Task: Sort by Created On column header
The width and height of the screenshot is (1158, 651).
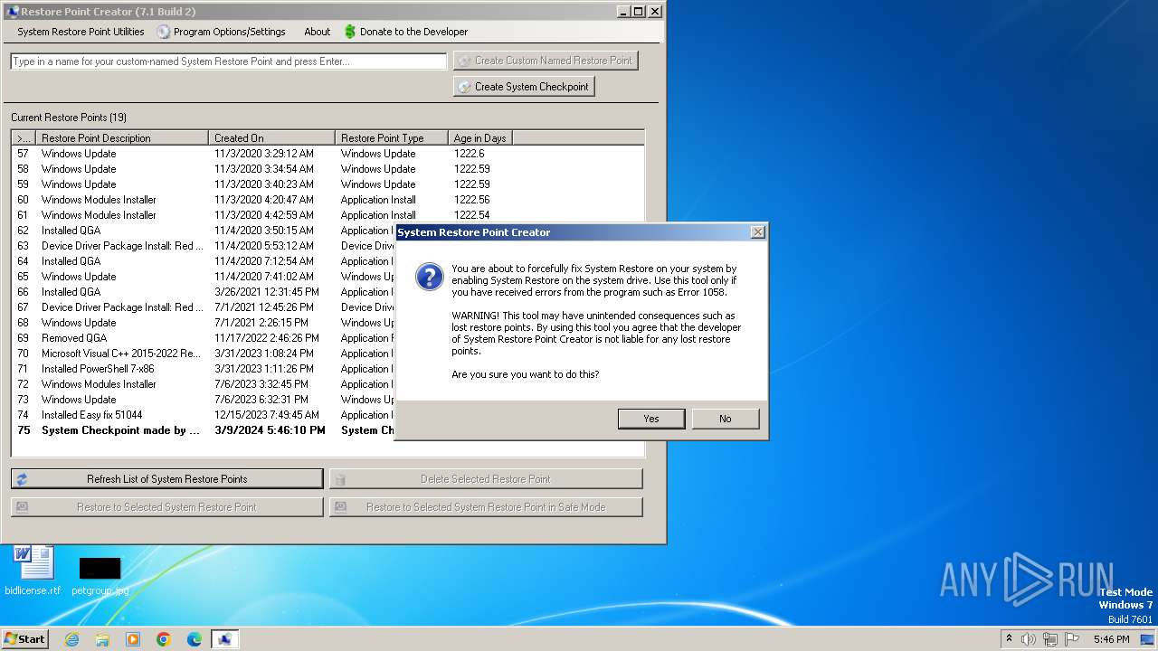Action: pos(271,138)
